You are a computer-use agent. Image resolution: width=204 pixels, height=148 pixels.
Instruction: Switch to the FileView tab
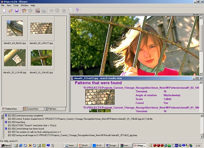(55, 109)
